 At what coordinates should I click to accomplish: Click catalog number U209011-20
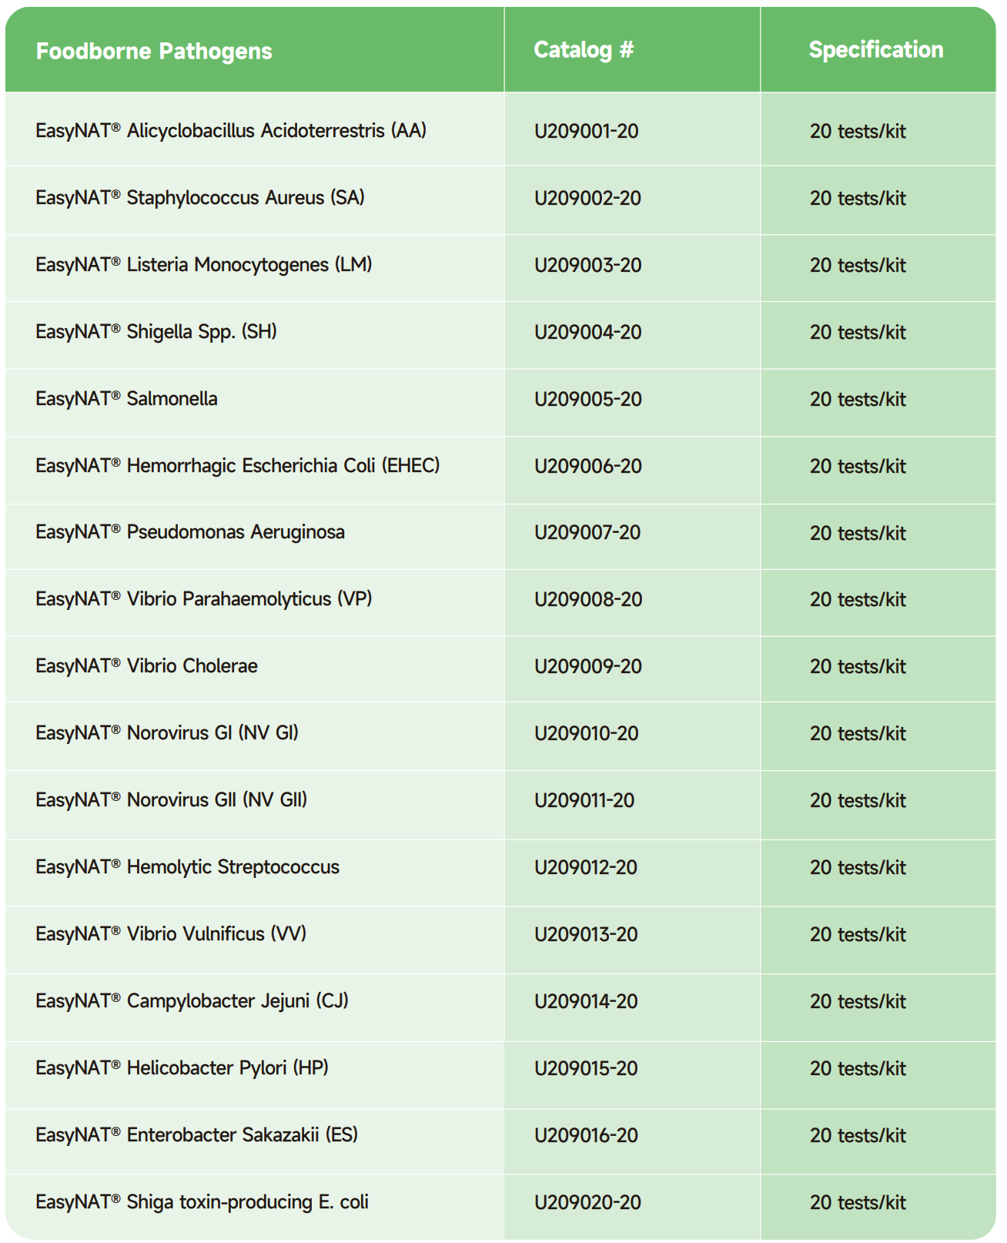tap(584, 800)
